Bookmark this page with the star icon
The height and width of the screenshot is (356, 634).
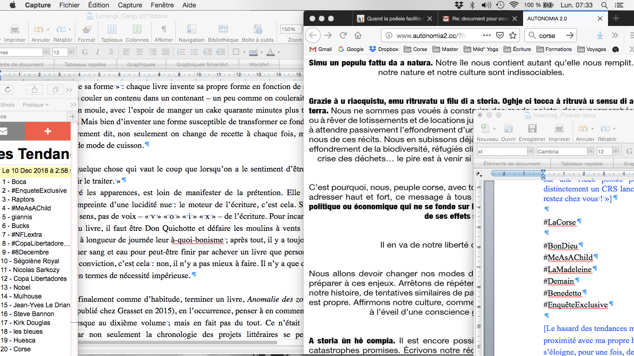513,35
